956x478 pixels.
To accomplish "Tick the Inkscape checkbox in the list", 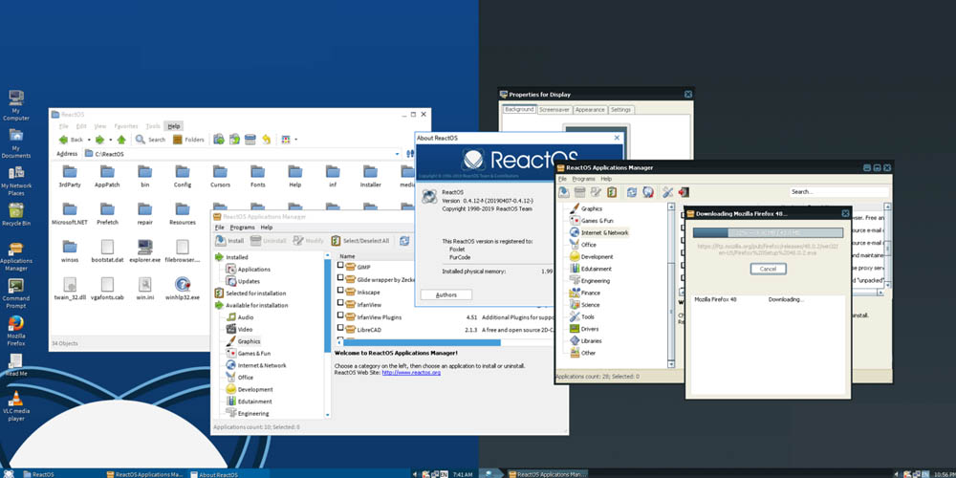I will 340,292.
